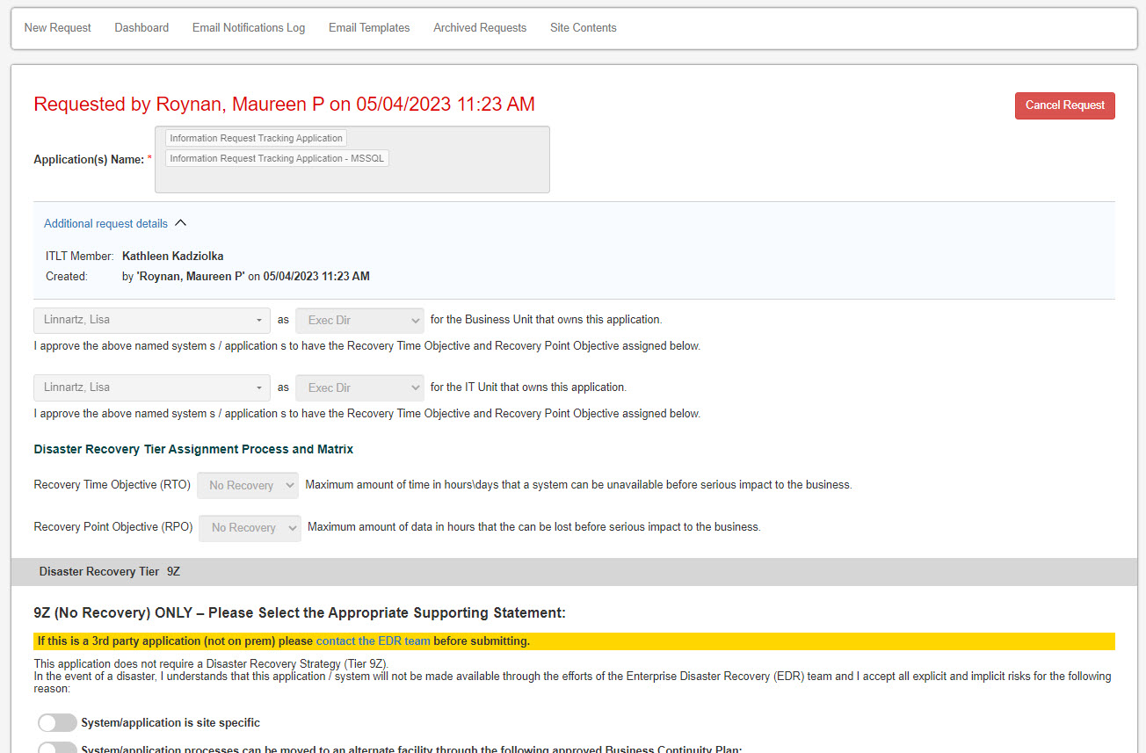
Task: Follow the 'contact the EDR team' link
Action: coord(374,641)
